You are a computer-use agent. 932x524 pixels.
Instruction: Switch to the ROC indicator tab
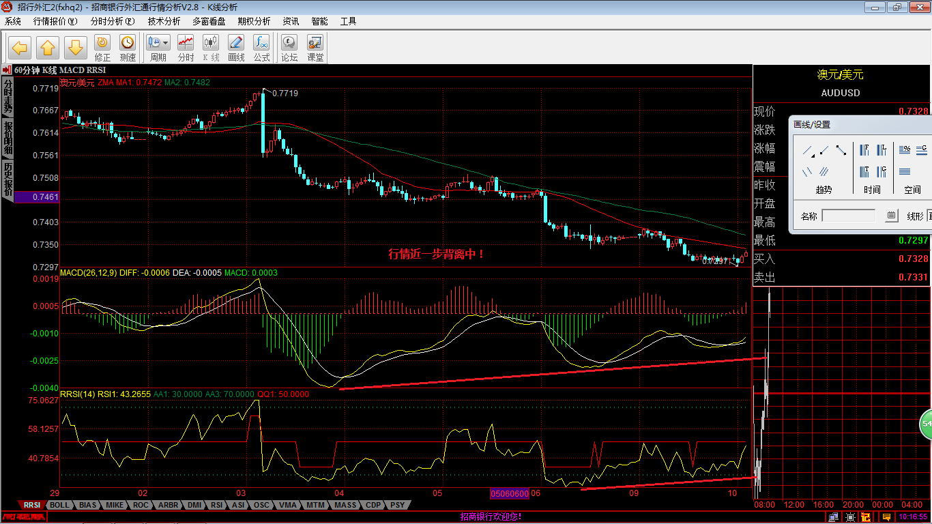click(x=141, y=506)
